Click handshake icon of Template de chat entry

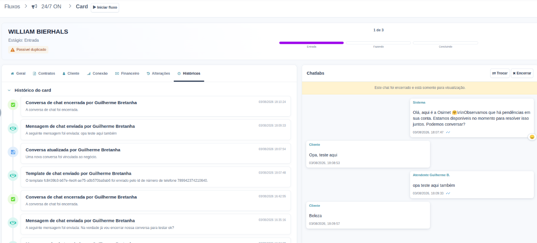click(x=13, y=176)
